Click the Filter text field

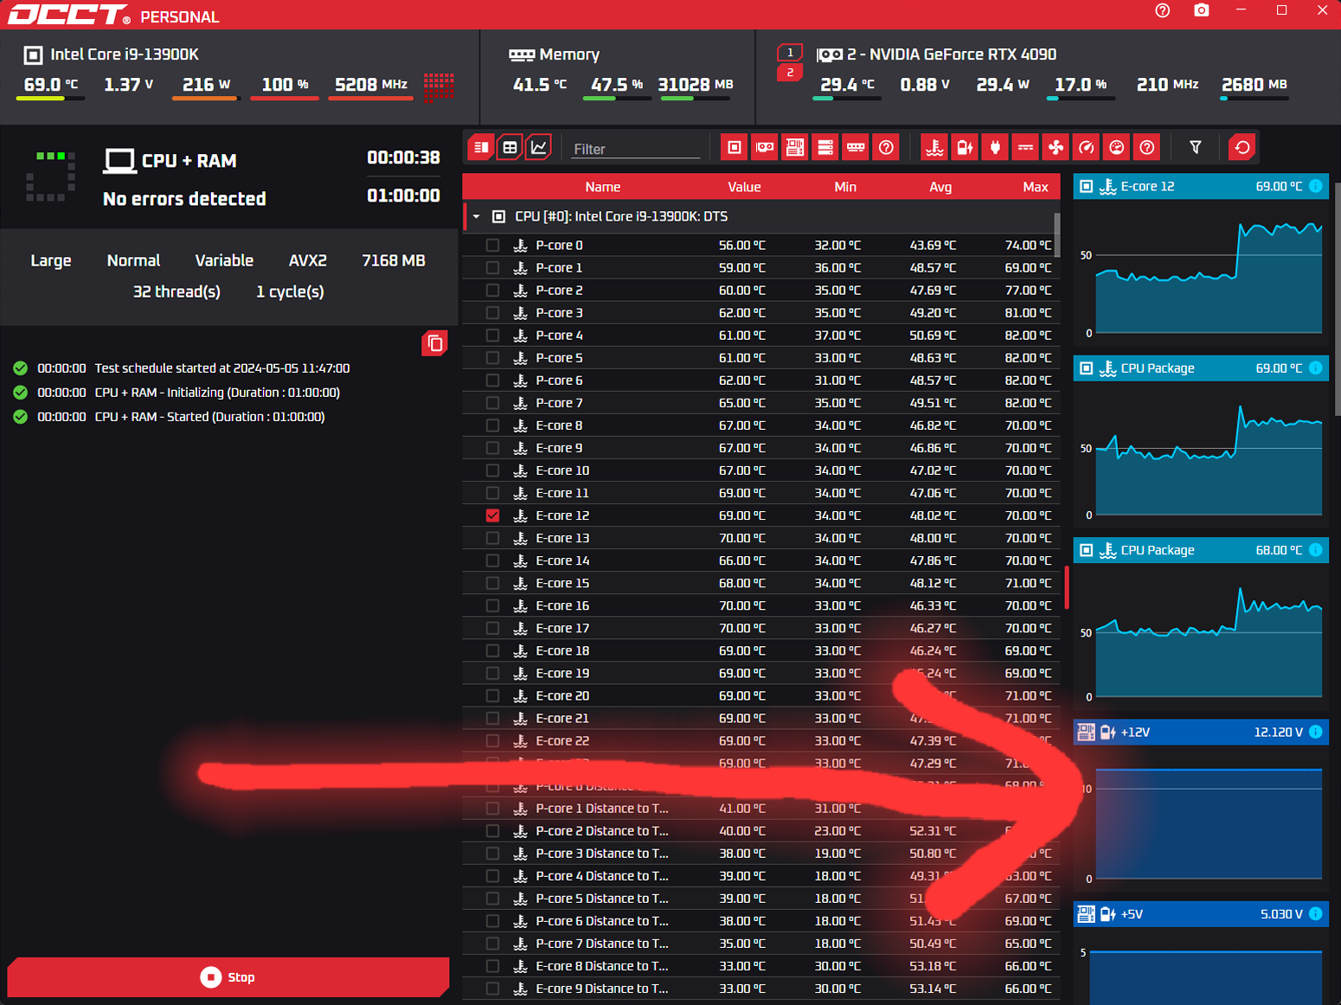(635, 149)
